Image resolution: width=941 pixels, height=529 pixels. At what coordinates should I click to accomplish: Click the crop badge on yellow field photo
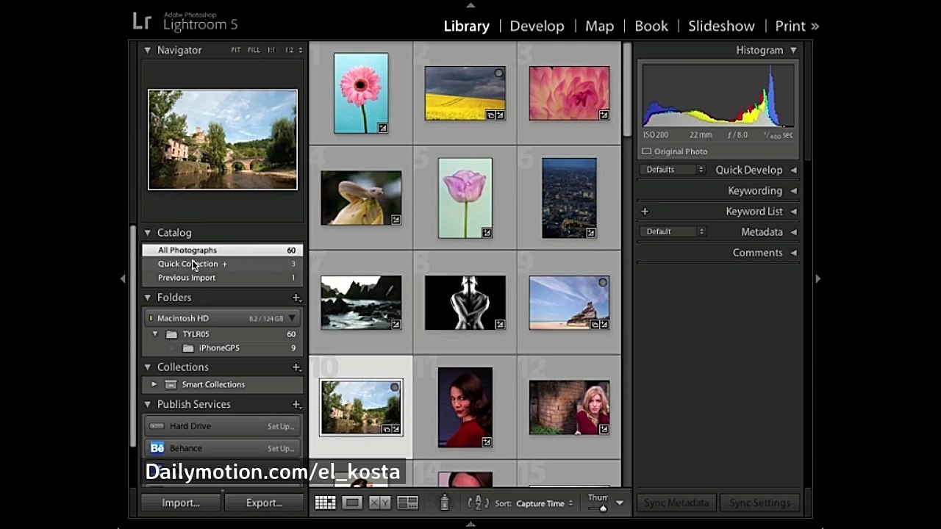pos(490,115)
